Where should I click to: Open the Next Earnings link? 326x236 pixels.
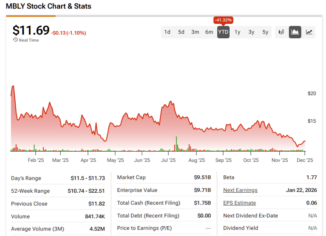240,190
